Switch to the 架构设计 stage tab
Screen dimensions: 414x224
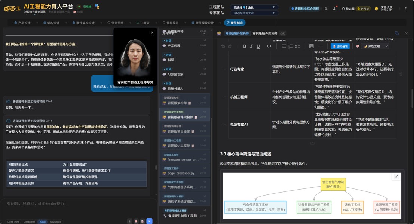(51, 23)
